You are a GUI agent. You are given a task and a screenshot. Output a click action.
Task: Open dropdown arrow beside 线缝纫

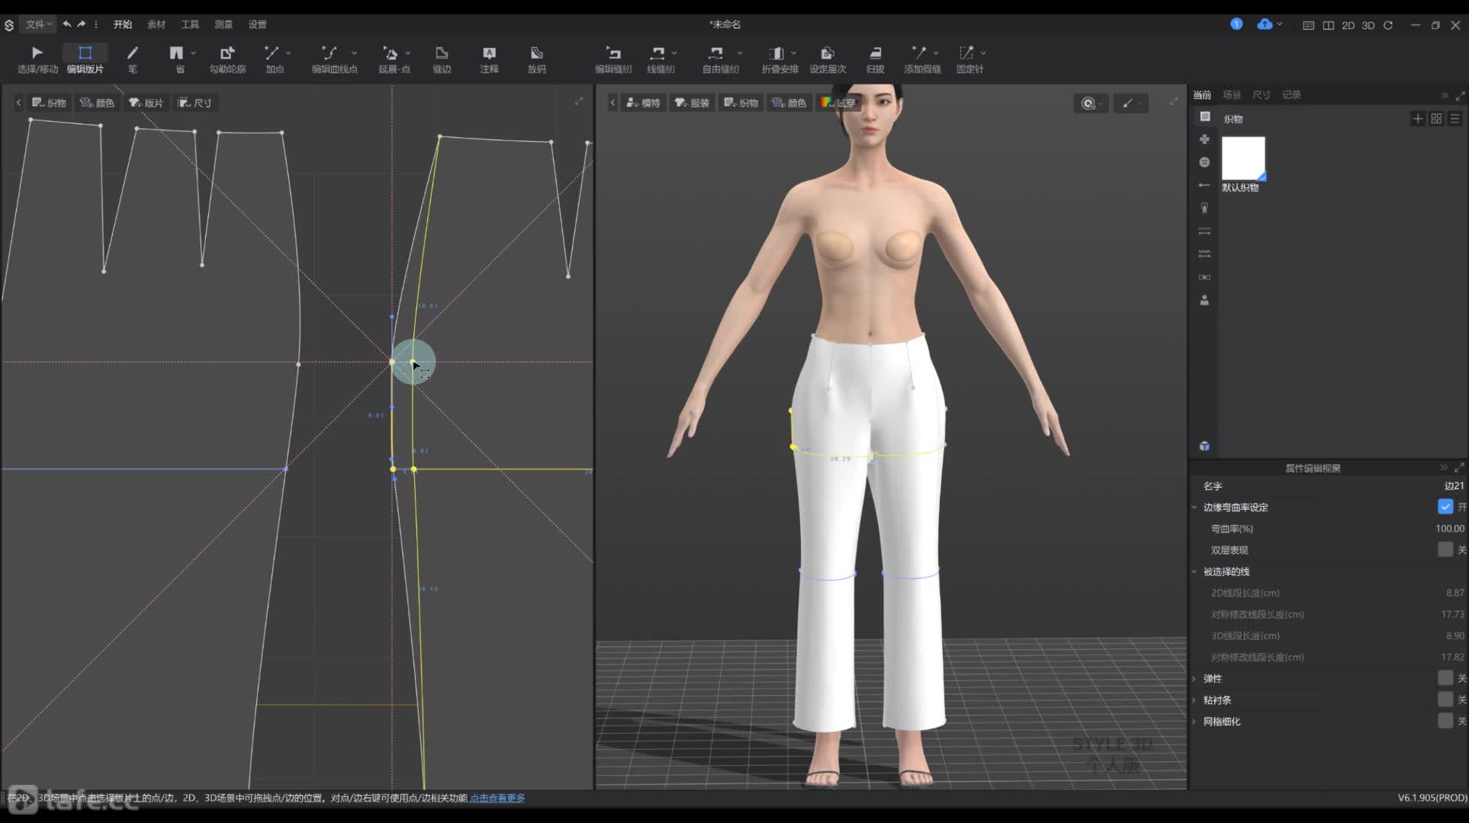pyautogui.click(x=674, y=53)
